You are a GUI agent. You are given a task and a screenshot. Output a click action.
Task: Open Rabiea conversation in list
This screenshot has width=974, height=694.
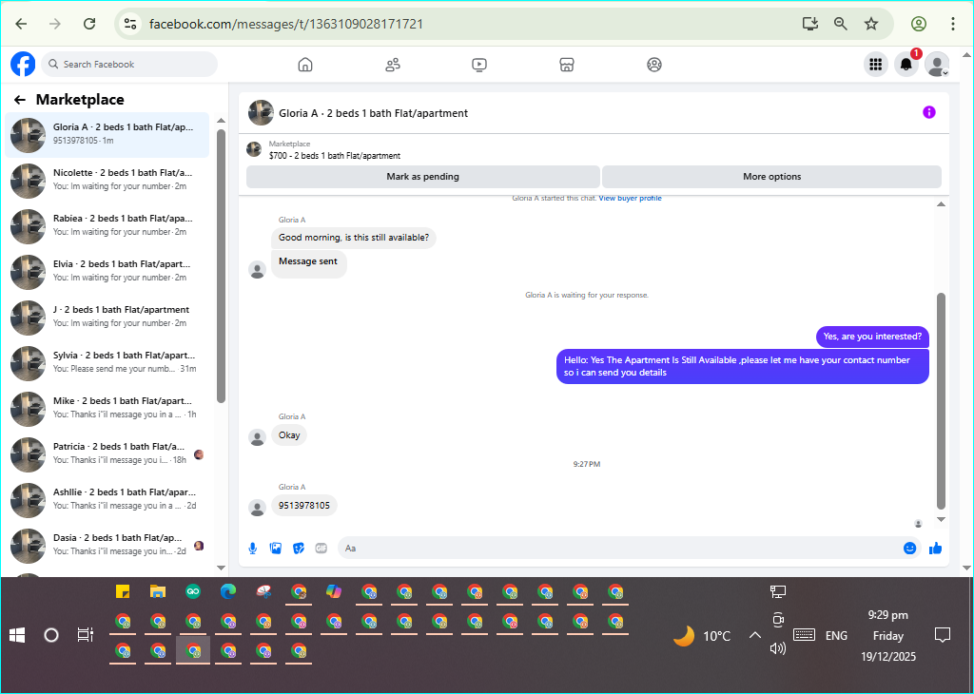point(107,226)
